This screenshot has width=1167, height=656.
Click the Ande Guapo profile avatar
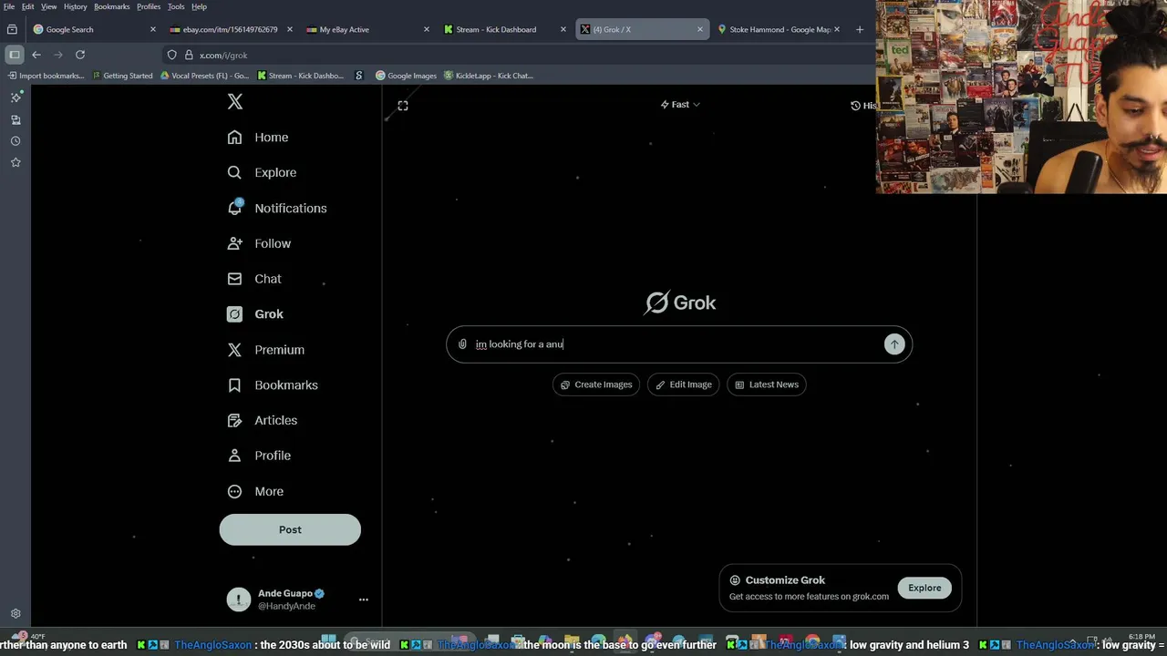tap(238, 599)
